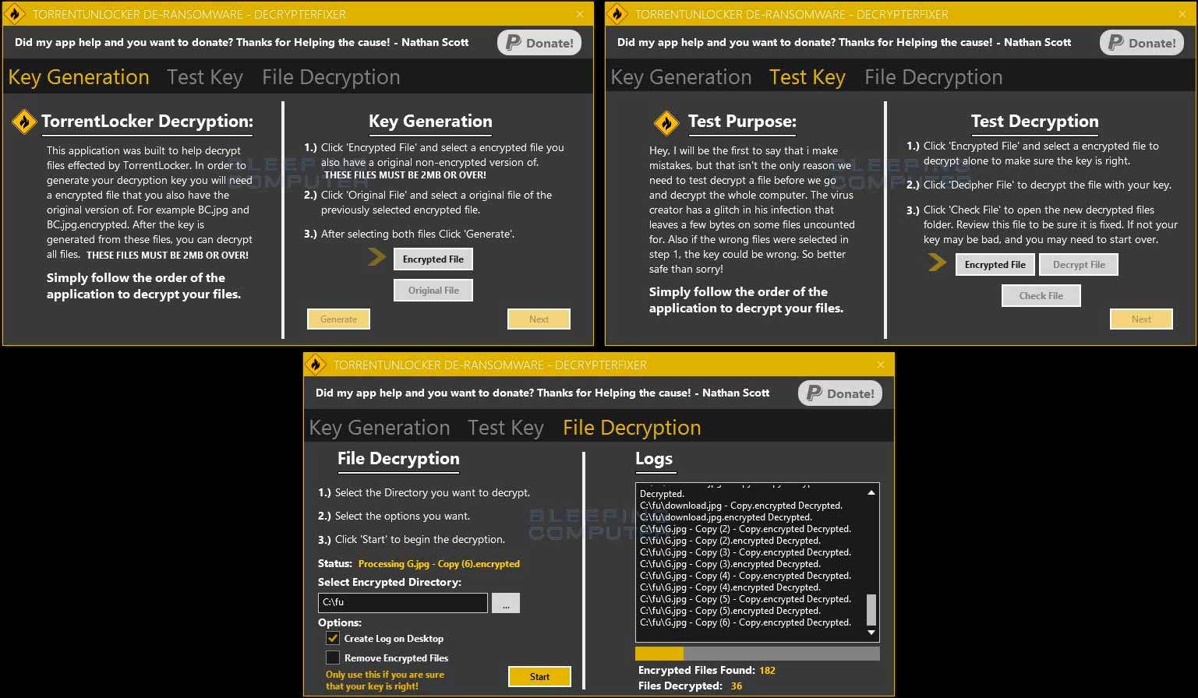The height and width of the screenshot is (698, 1198).
Task: Click flame icon beside Test Purpose heading
Action: click(666, 122)
